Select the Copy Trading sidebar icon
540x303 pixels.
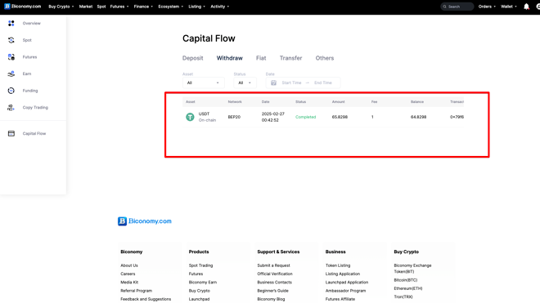pos(11,107)
